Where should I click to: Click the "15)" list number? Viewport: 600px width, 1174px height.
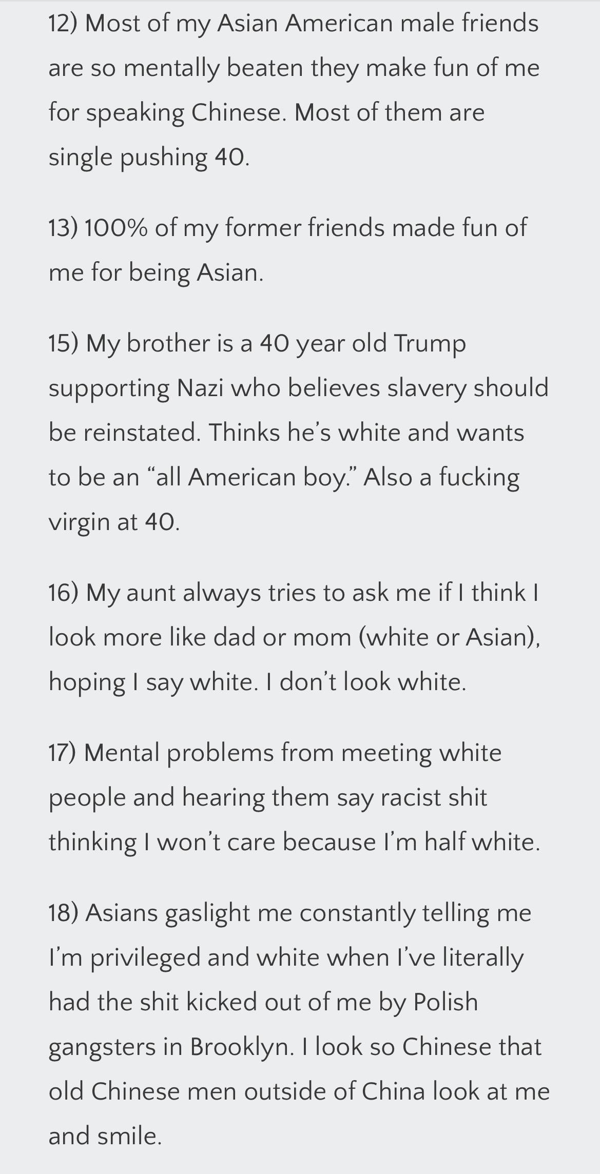tap(64, 344)
